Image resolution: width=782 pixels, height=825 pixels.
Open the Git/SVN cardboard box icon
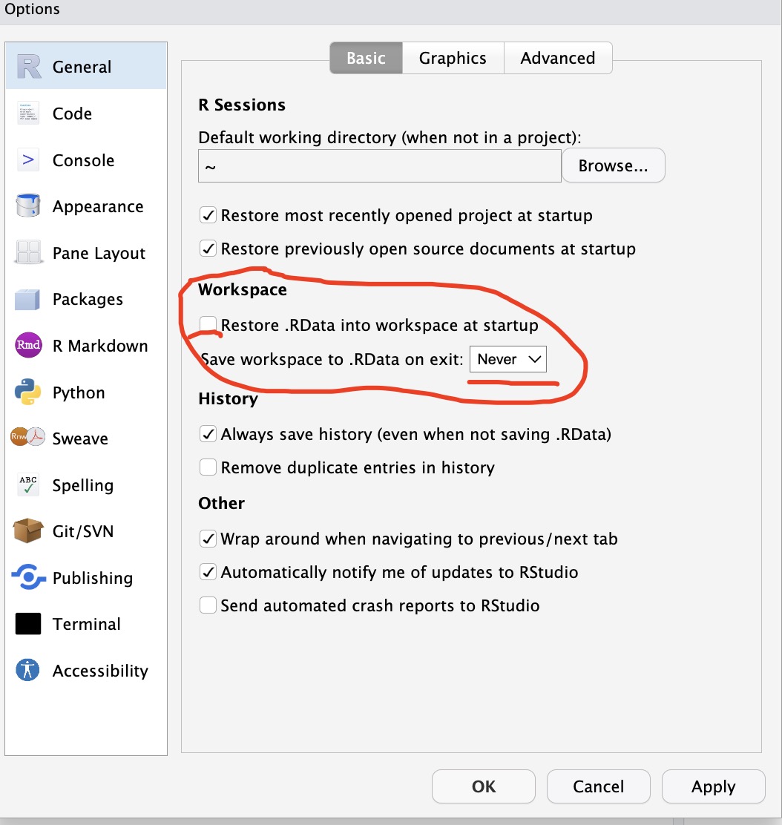28,530
